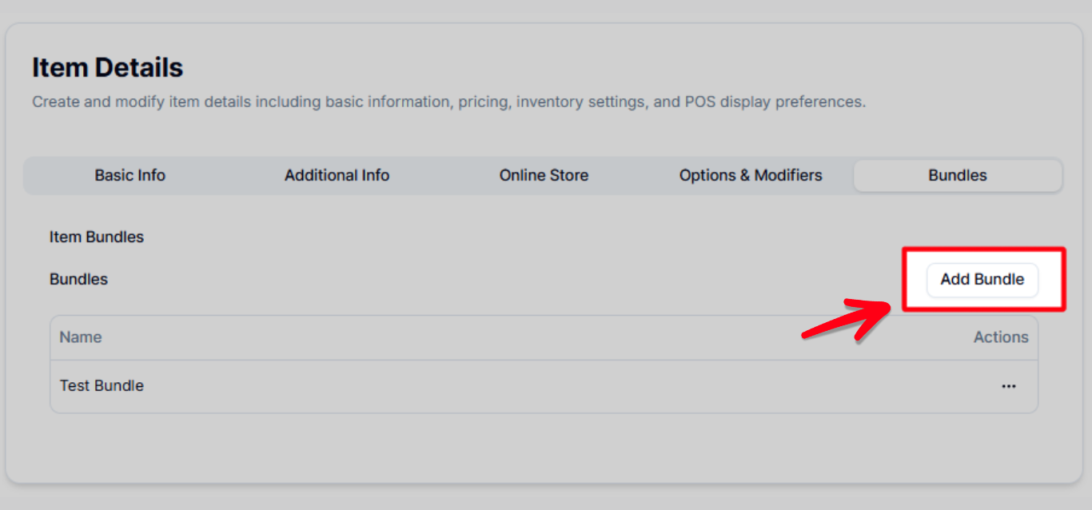Click the red arrow annotation
The width and height of the screenshot is (1092, 510).
(x=847, y=319)
